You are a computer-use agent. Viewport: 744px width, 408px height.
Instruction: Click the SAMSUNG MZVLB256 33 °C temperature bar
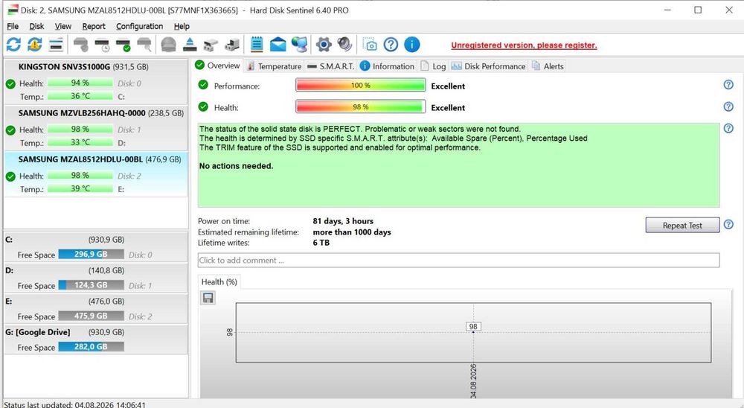tap(80, 142)
